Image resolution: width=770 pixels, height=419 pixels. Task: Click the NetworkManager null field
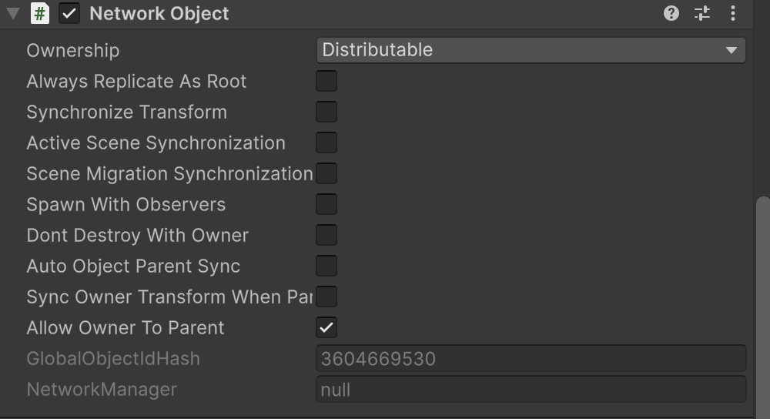tap(531, 389)
